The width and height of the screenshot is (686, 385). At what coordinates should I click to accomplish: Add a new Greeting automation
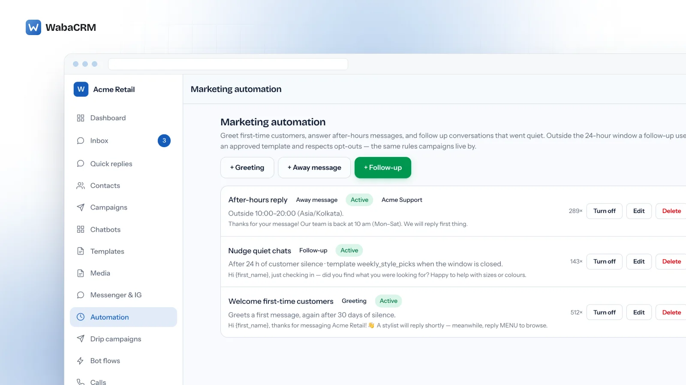point(247,168)
